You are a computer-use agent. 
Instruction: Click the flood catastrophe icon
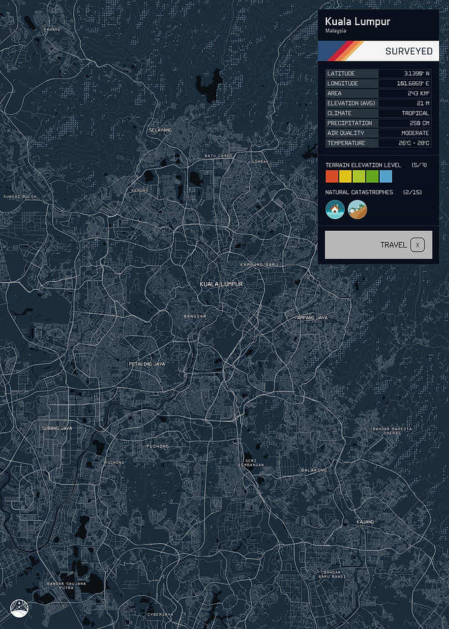point(335,209)
